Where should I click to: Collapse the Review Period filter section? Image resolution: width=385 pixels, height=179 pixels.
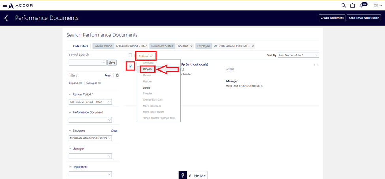pyautogui.click(x=70, y=94)
